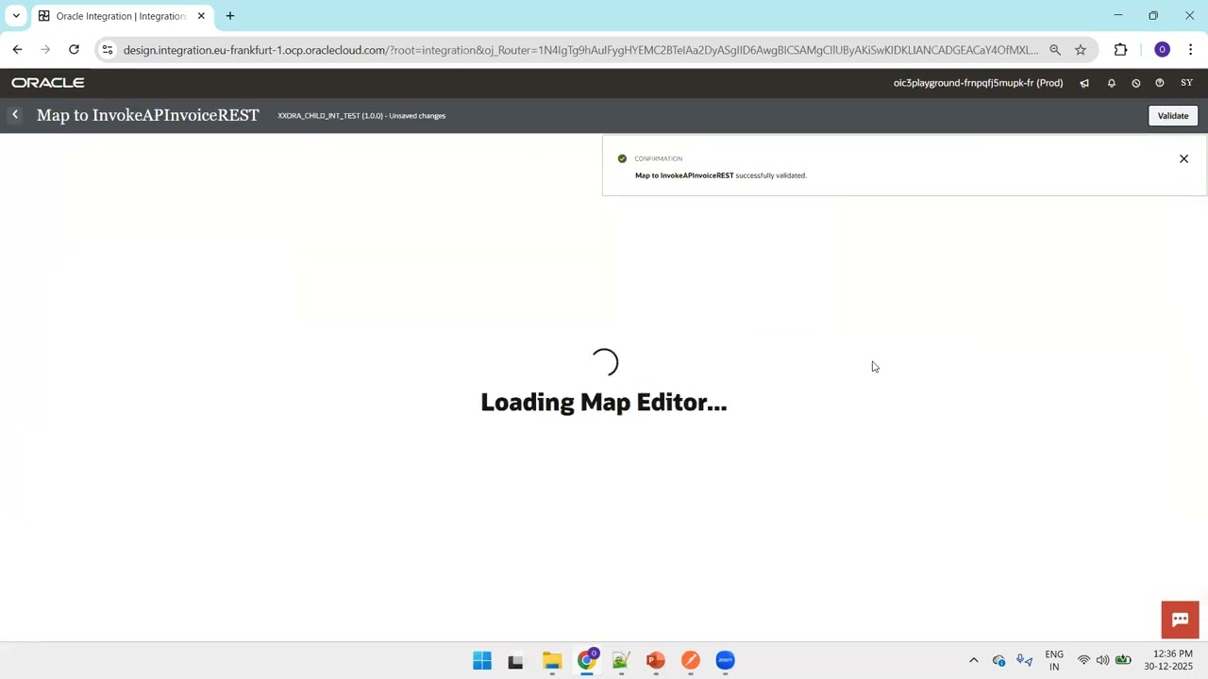Navigate back in the browser

tap(17, 50)
